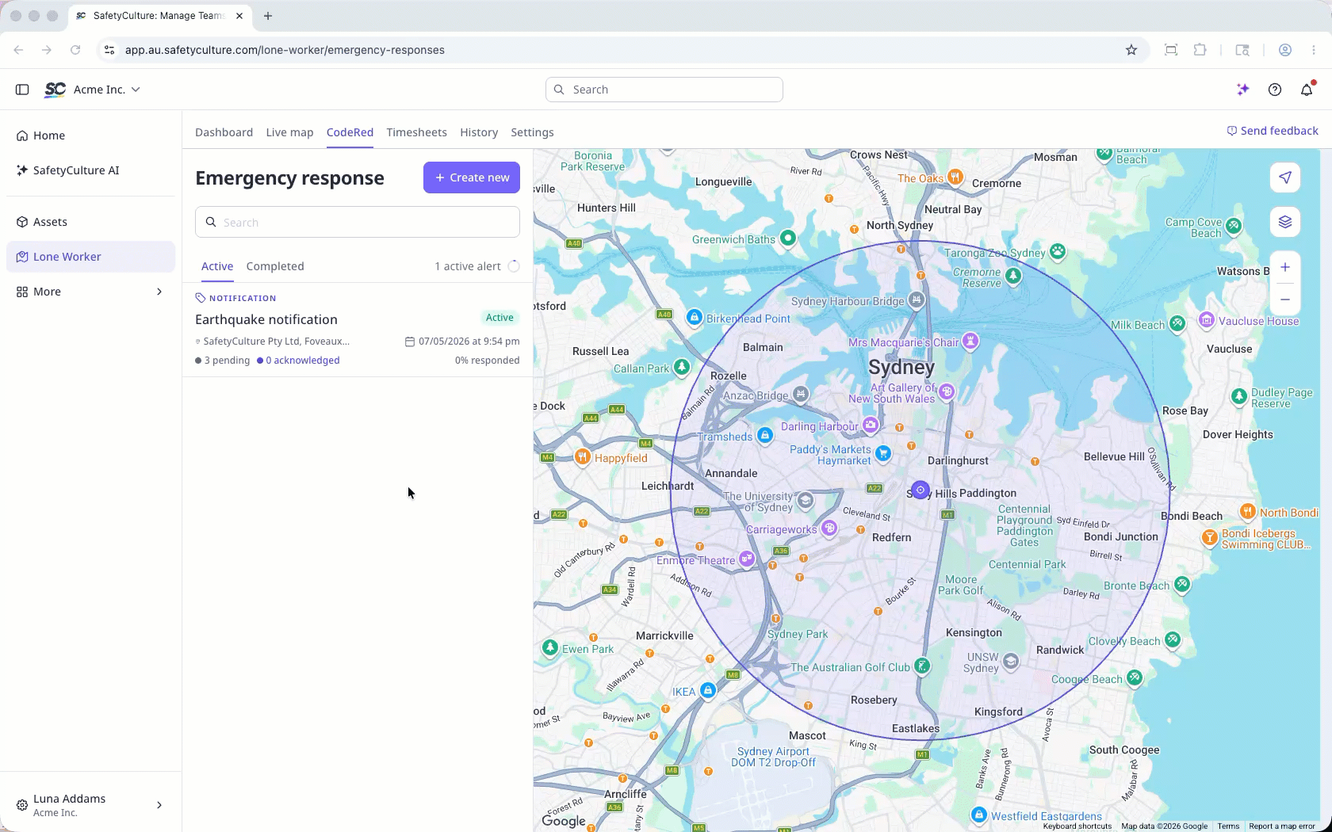Switch to the Dashboard tab
The width and height of the screenshot is (1332, 832).
point(224,132)
